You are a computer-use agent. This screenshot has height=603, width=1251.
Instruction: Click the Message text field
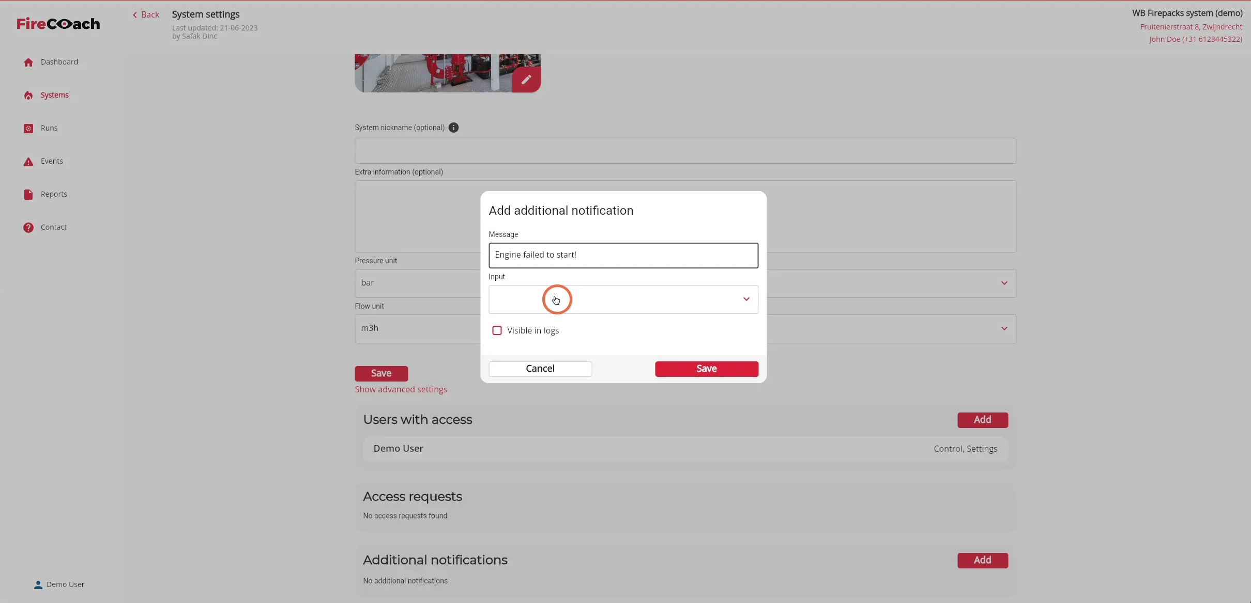pyautogui.click(x=623, y=255)
